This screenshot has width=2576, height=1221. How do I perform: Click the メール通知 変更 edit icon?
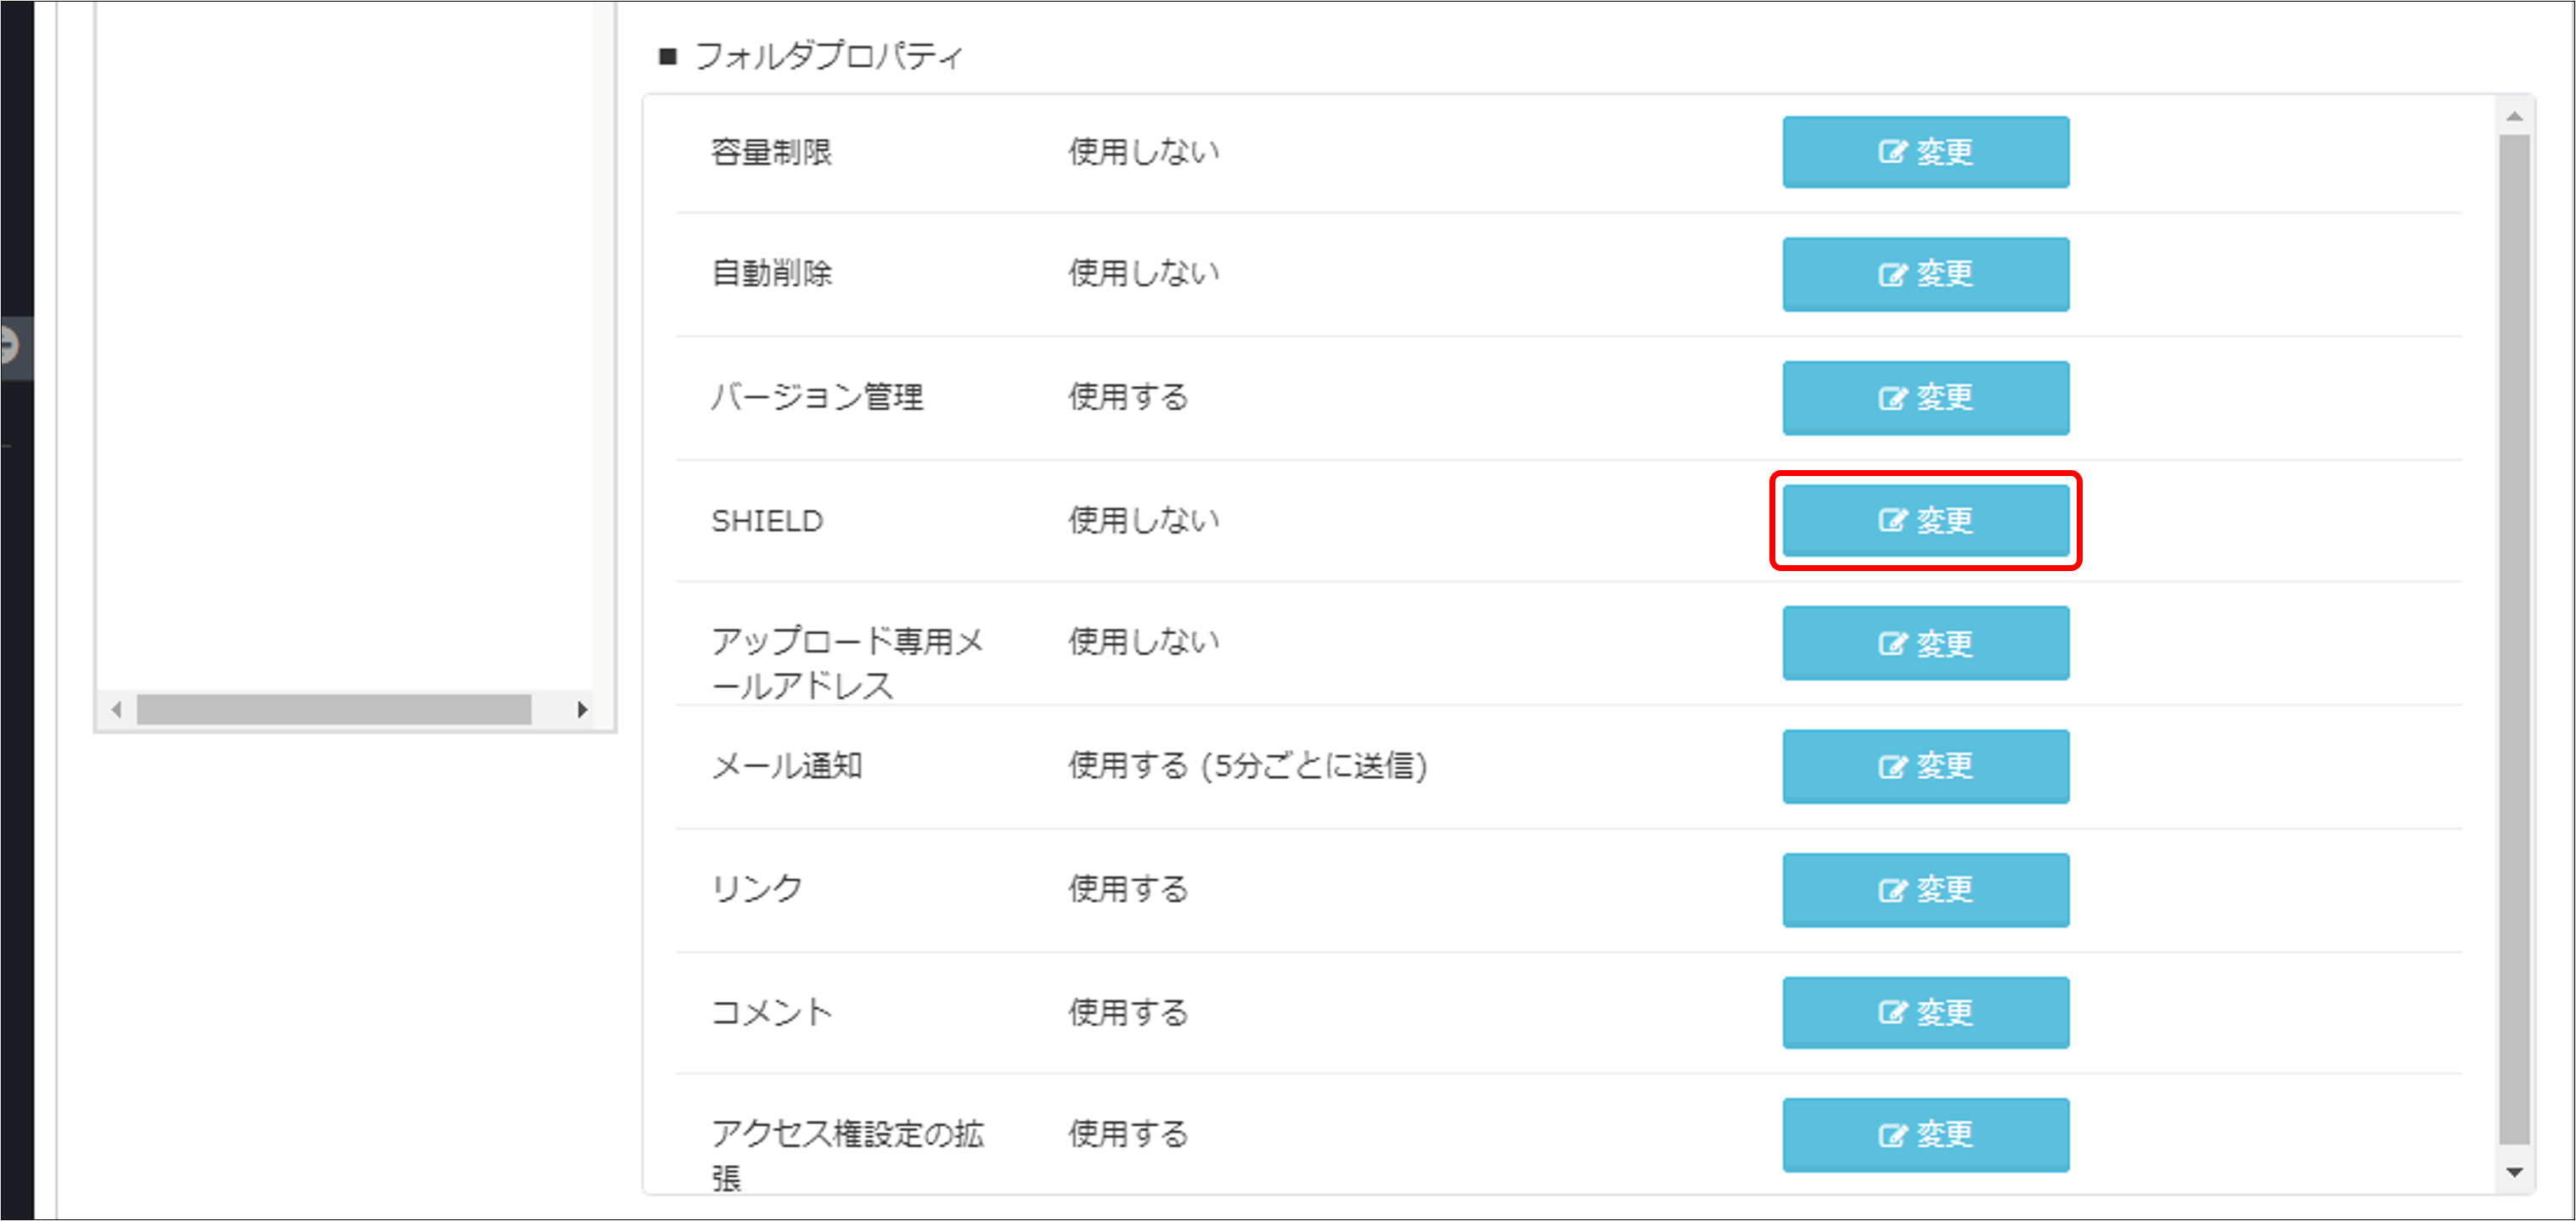[1891, 766]
